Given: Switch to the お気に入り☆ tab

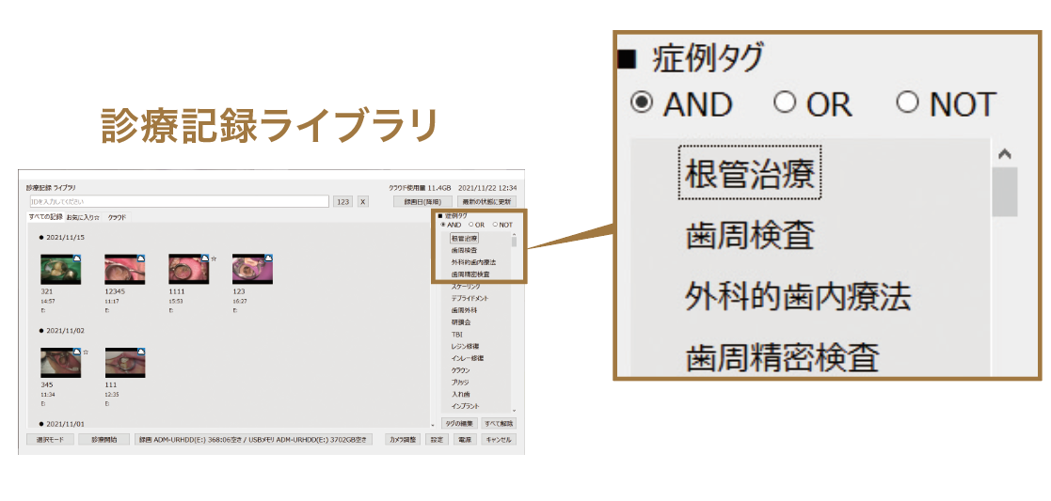Looking at the screenshot, I should [83, 217].
